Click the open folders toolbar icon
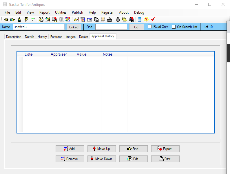 tap(125, 19)
